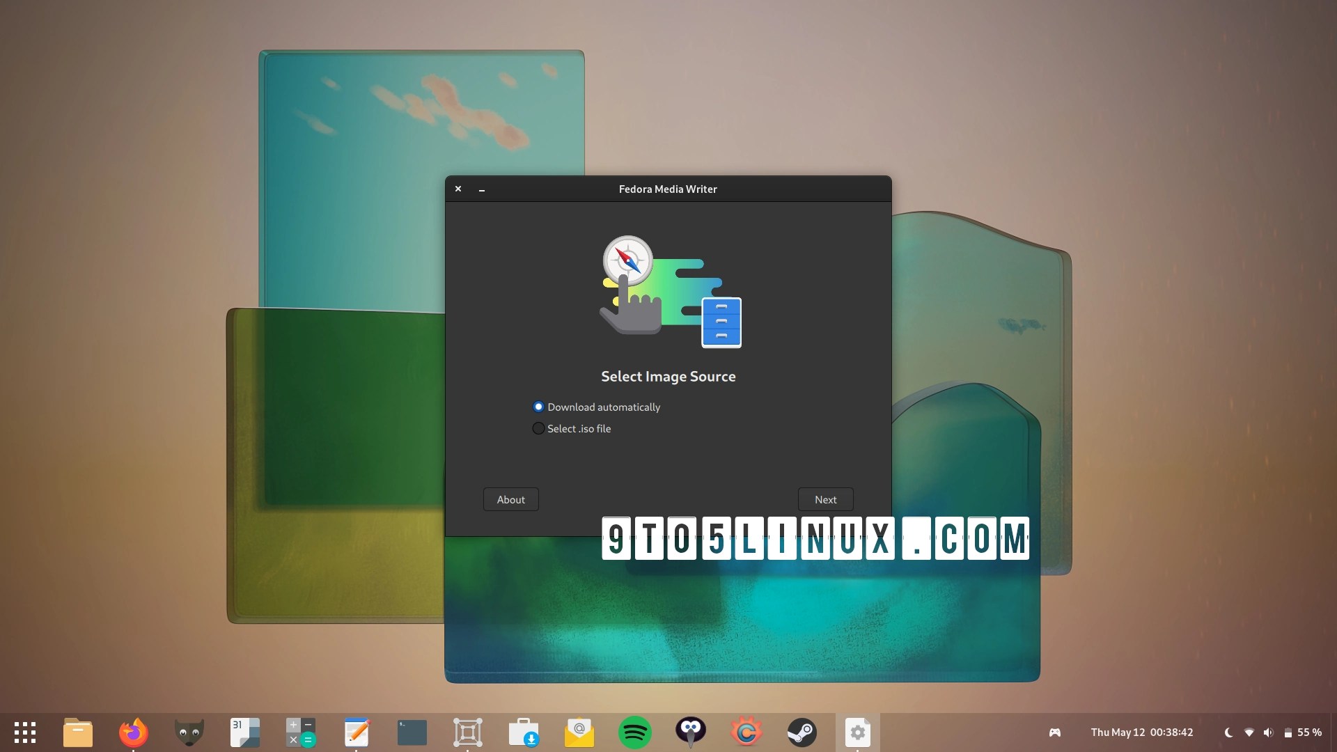This screenshot has width=1337, height=752.
Task: Open the Calculator app
Action: point(300,733)
